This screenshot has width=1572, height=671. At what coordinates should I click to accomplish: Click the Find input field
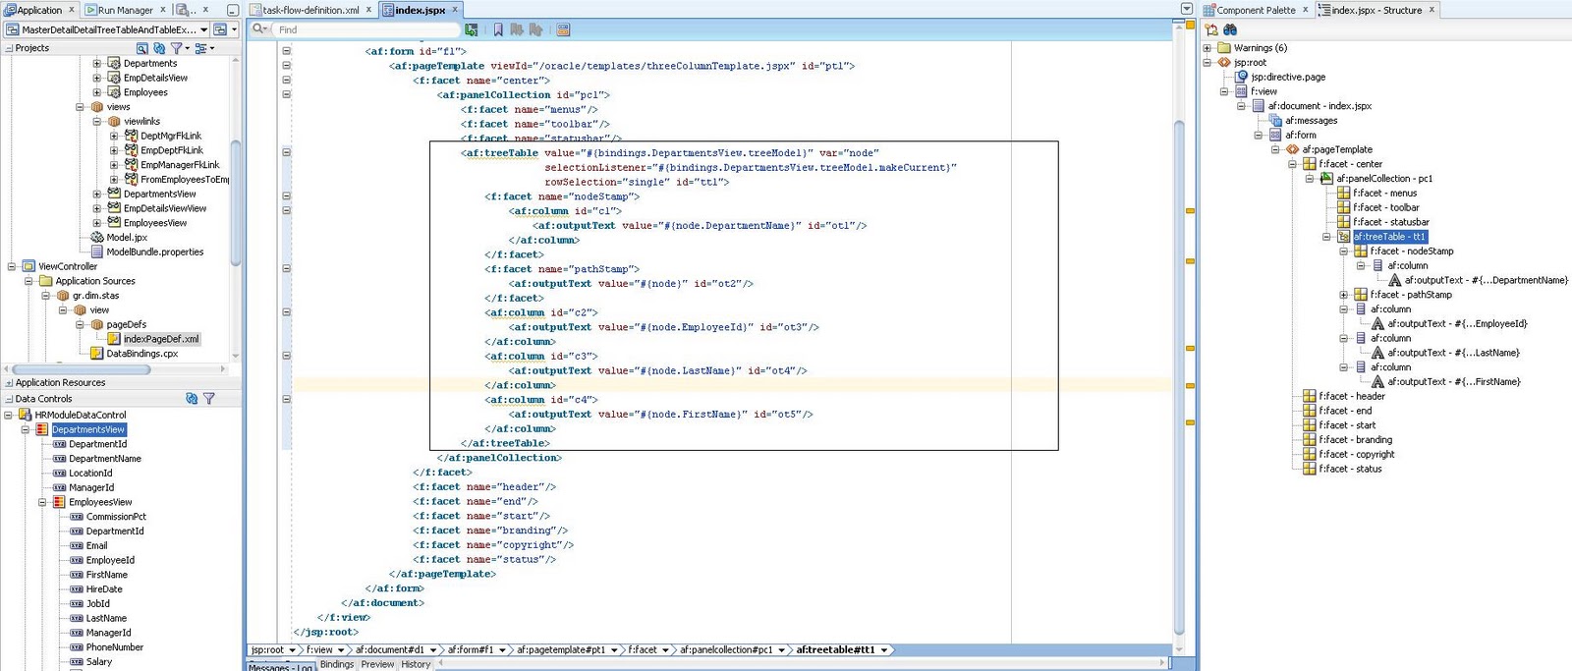(x=365, y=29)
